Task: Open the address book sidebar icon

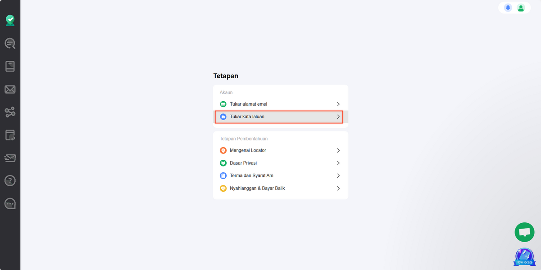Action: click(10, 66)
